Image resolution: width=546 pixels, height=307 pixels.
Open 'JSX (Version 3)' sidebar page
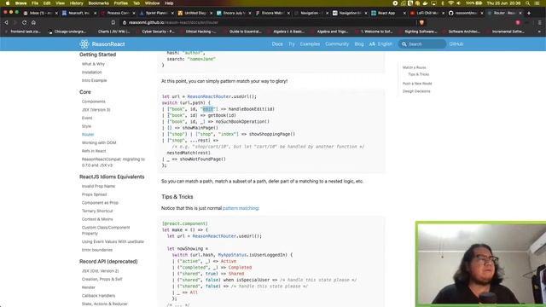click(96, 110)
